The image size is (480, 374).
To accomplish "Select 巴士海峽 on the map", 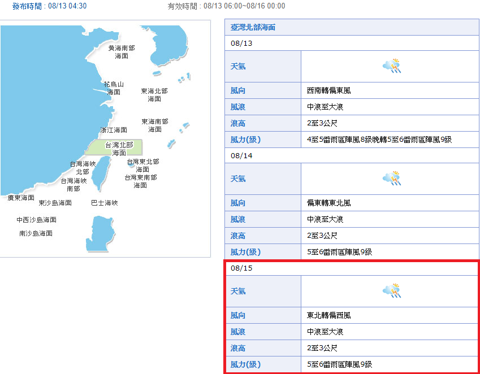I will 105,203.
